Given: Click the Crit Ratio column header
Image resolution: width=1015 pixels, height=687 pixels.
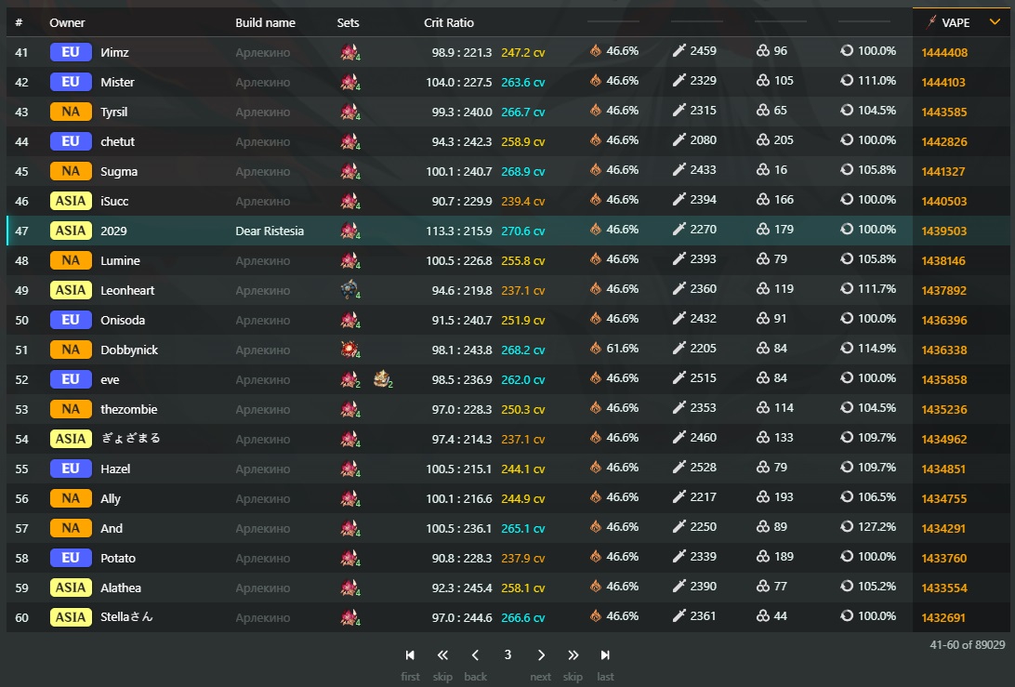Looking at the screenshot, I should coord(449,22).
